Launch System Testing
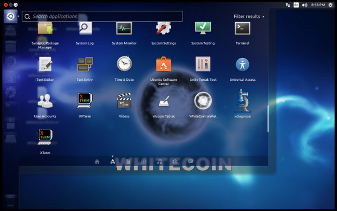 click(203, 28)
